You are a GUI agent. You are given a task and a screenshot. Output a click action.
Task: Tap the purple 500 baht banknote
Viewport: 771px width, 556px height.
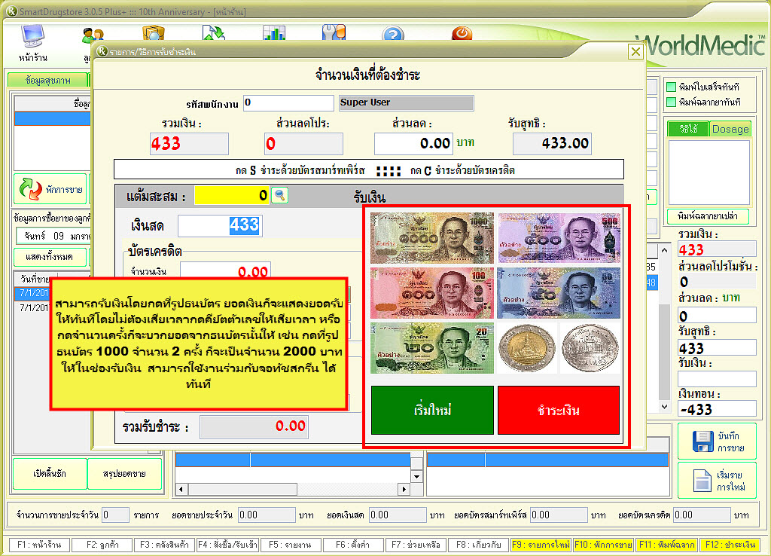pos(559,237)
